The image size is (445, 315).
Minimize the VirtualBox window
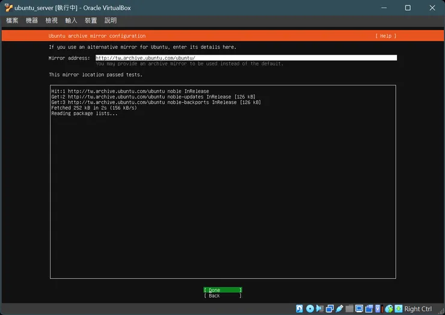384,8
